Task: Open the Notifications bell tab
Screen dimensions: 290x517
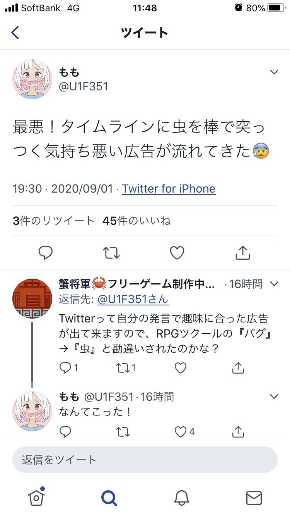Action: [181, 497]
